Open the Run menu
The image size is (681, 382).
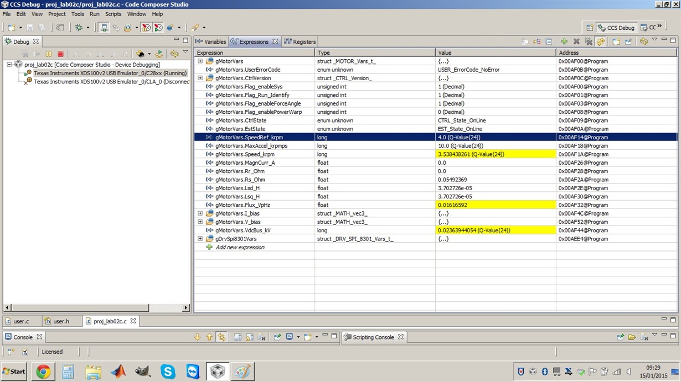point(95,14)
